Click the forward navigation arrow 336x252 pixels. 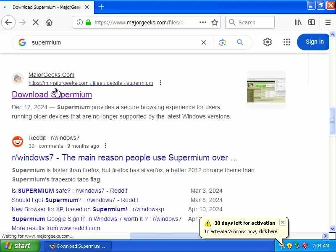(22, 22)
